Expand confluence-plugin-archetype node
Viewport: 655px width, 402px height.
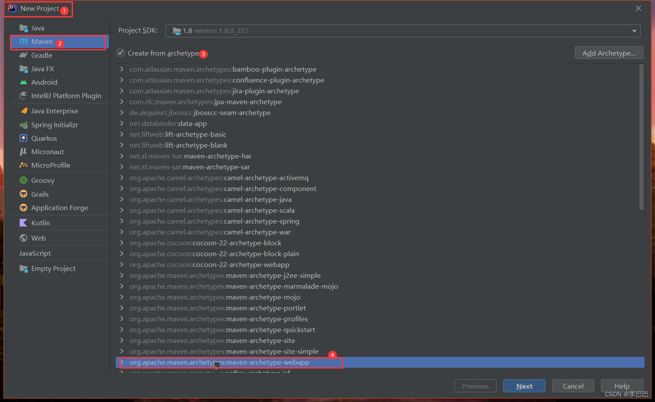122,80
